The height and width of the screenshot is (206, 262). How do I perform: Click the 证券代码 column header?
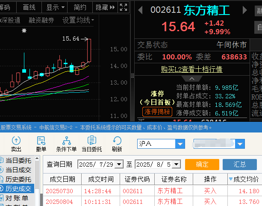click(x=137, y=179)
